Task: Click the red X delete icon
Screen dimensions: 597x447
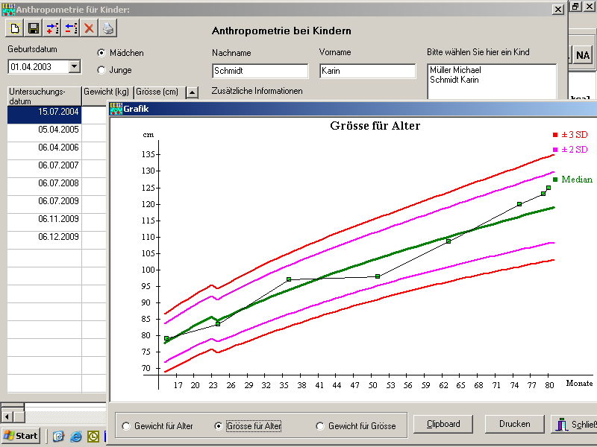Action: pos(90,28)
